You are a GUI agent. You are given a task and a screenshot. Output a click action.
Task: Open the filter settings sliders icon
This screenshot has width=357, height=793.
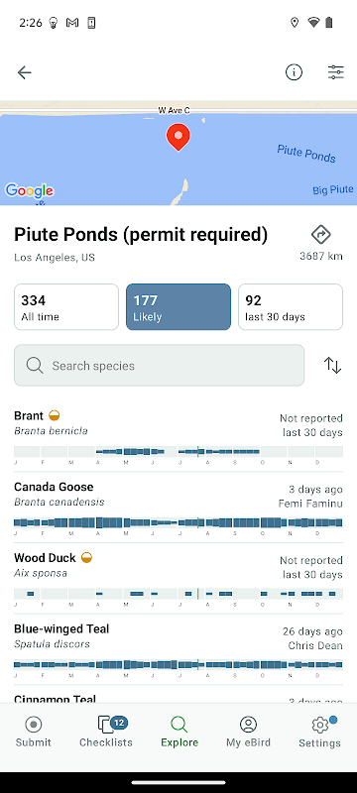(336, 72)
